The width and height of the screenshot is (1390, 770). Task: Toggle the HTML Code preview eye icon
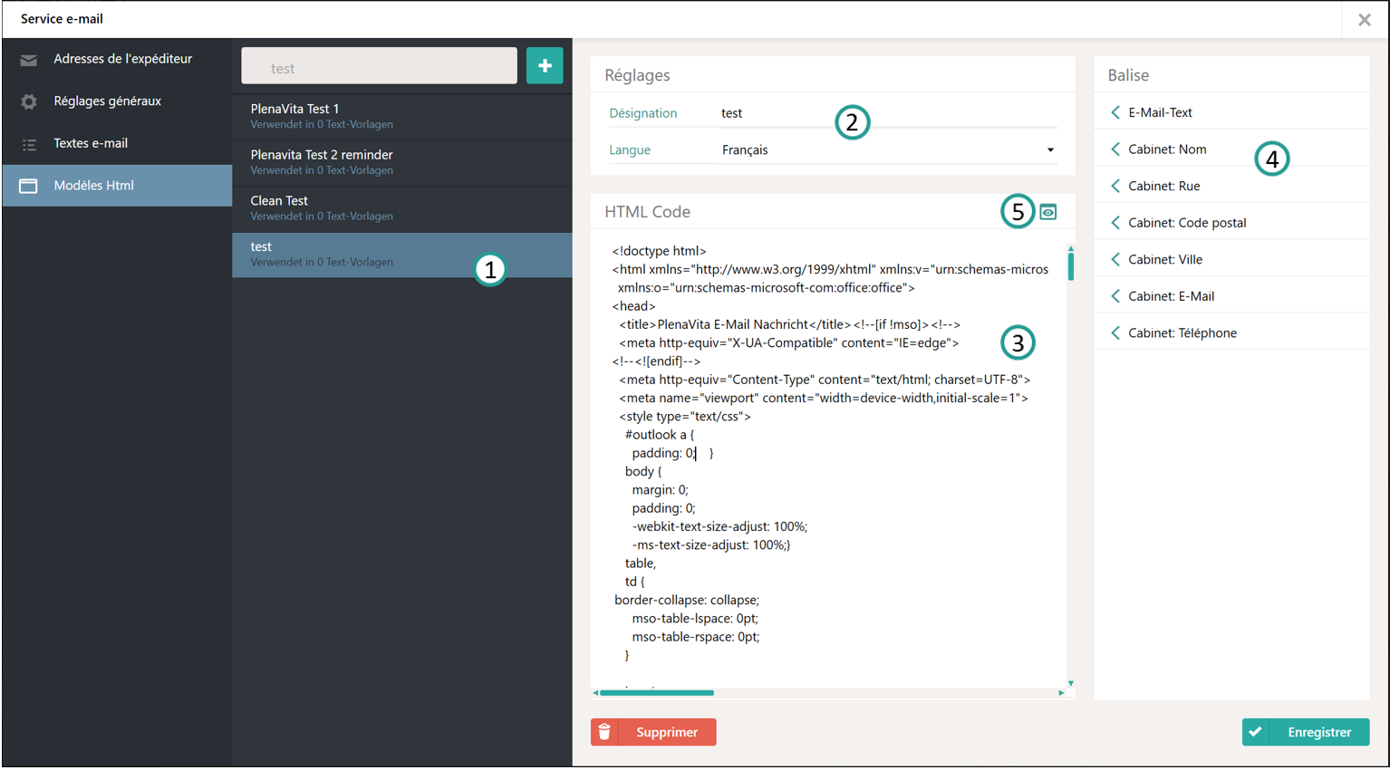click(x=1048, y=212)
